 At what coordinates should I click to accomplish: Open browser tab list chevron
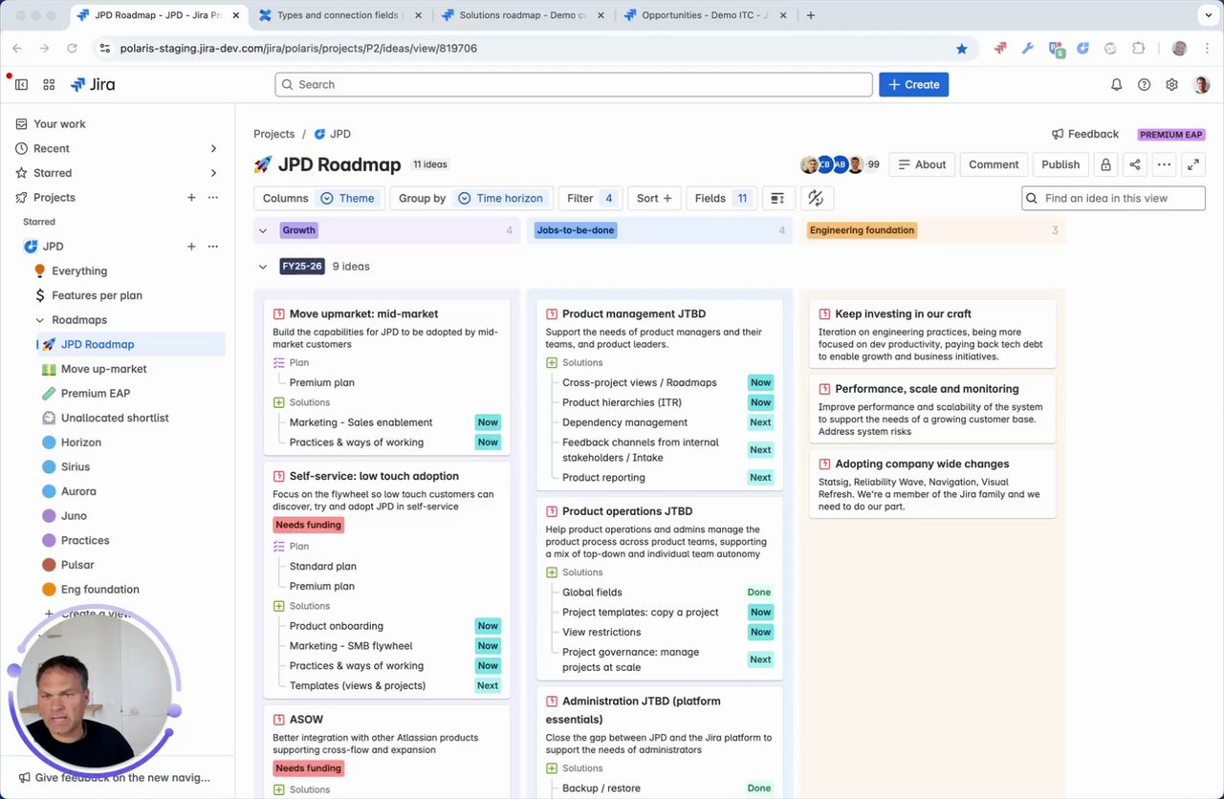[1207, 15]
